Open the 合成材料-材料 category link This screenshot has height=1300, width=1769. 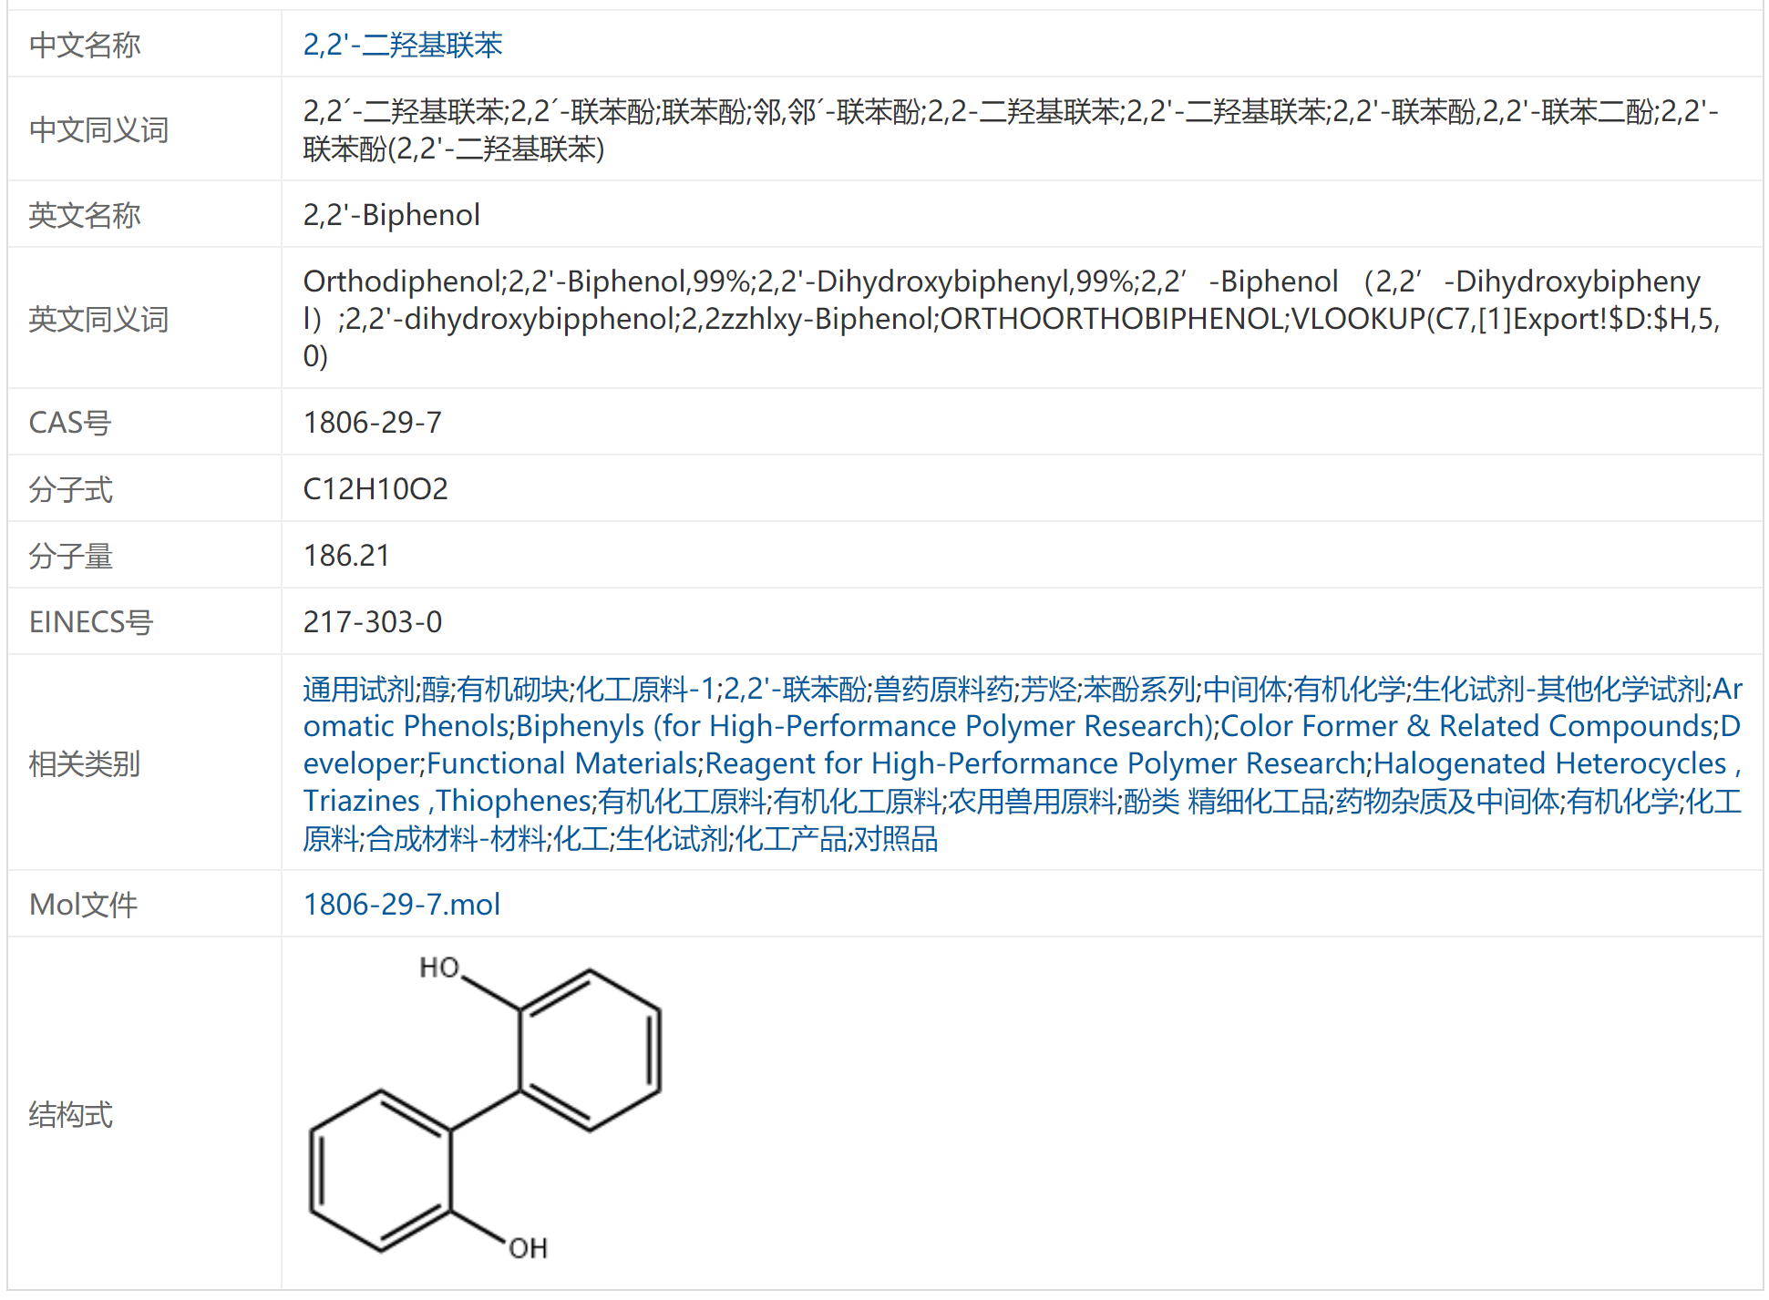456,839
